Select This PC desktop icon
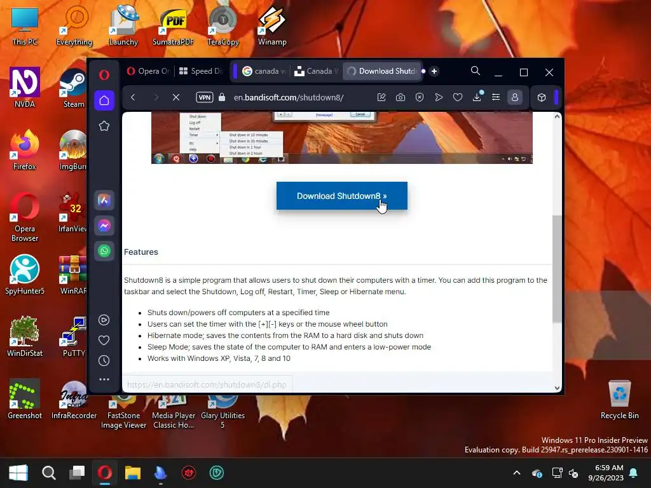The width and height of the screenshot is (651, 488). (x=25, y=25)
